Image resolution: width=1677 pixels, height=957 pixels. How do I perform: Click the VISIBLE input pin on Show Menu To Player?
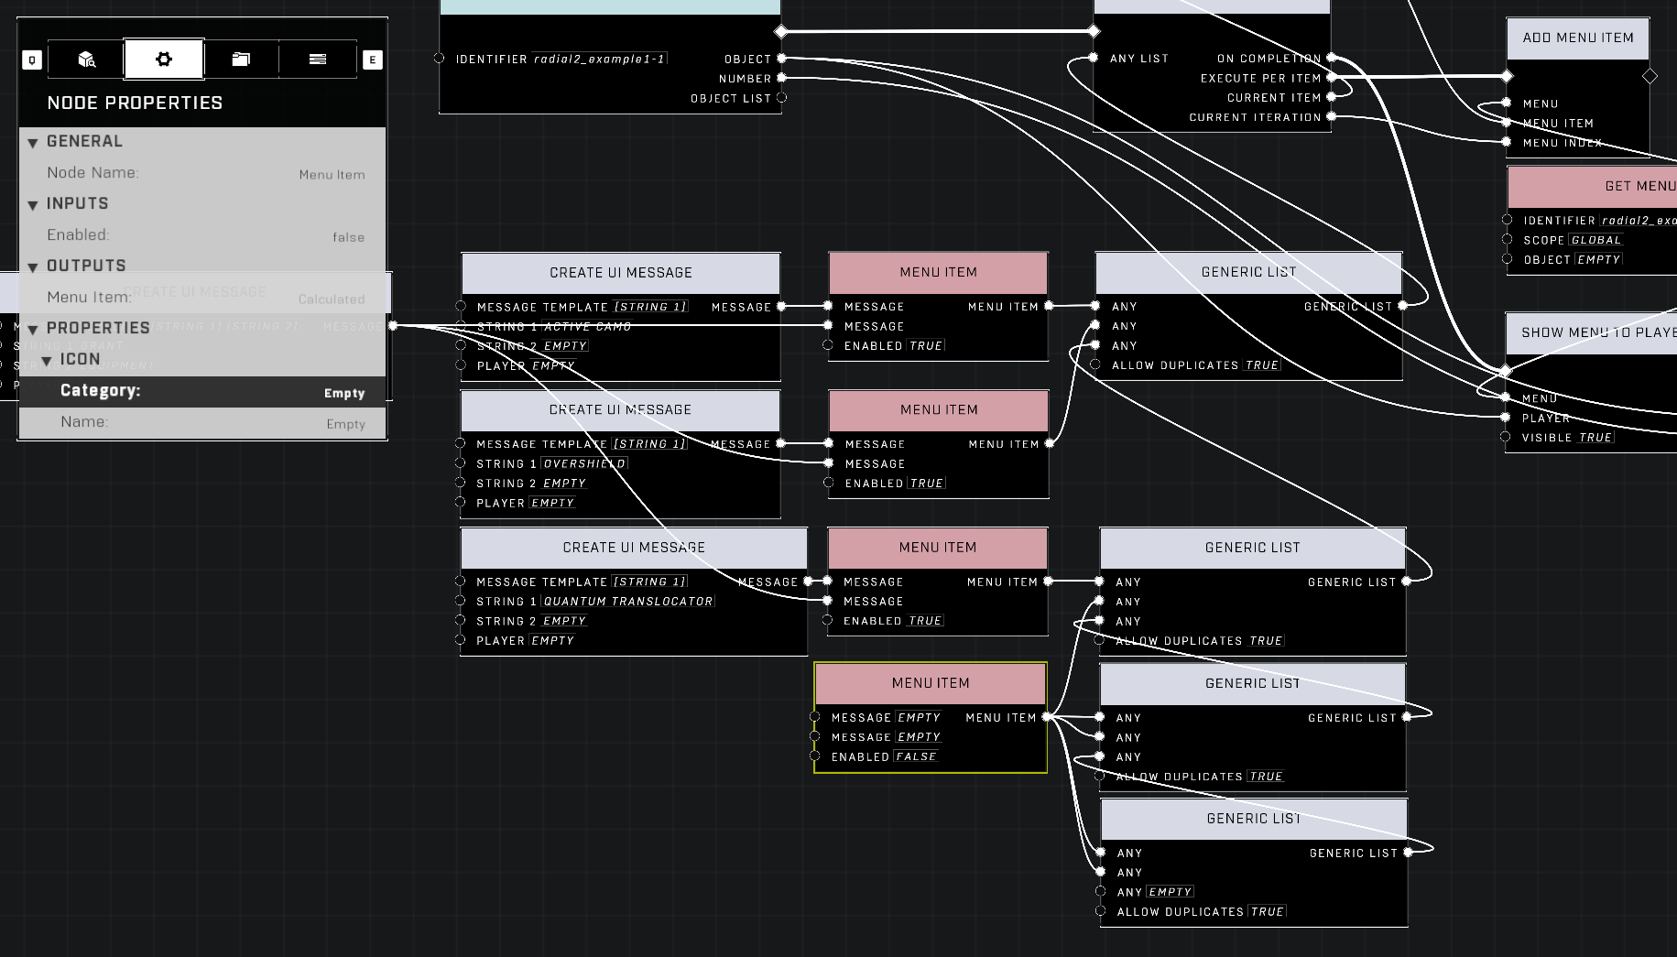1506,437
